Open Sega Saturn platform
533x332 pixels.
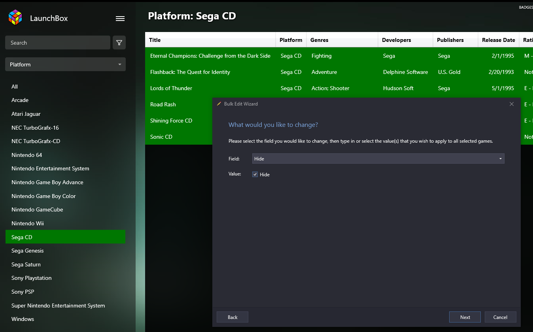point(65,264)
